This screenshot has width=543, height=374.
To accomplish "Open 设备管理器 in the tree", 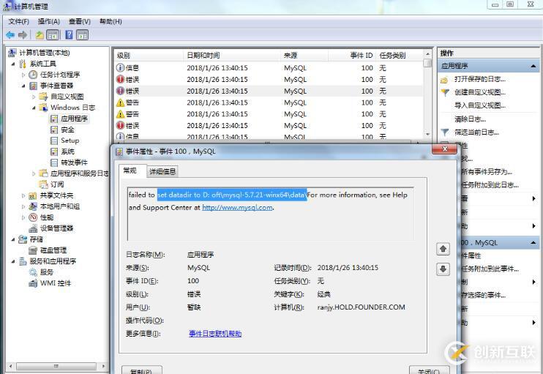I will coord(57,228).
